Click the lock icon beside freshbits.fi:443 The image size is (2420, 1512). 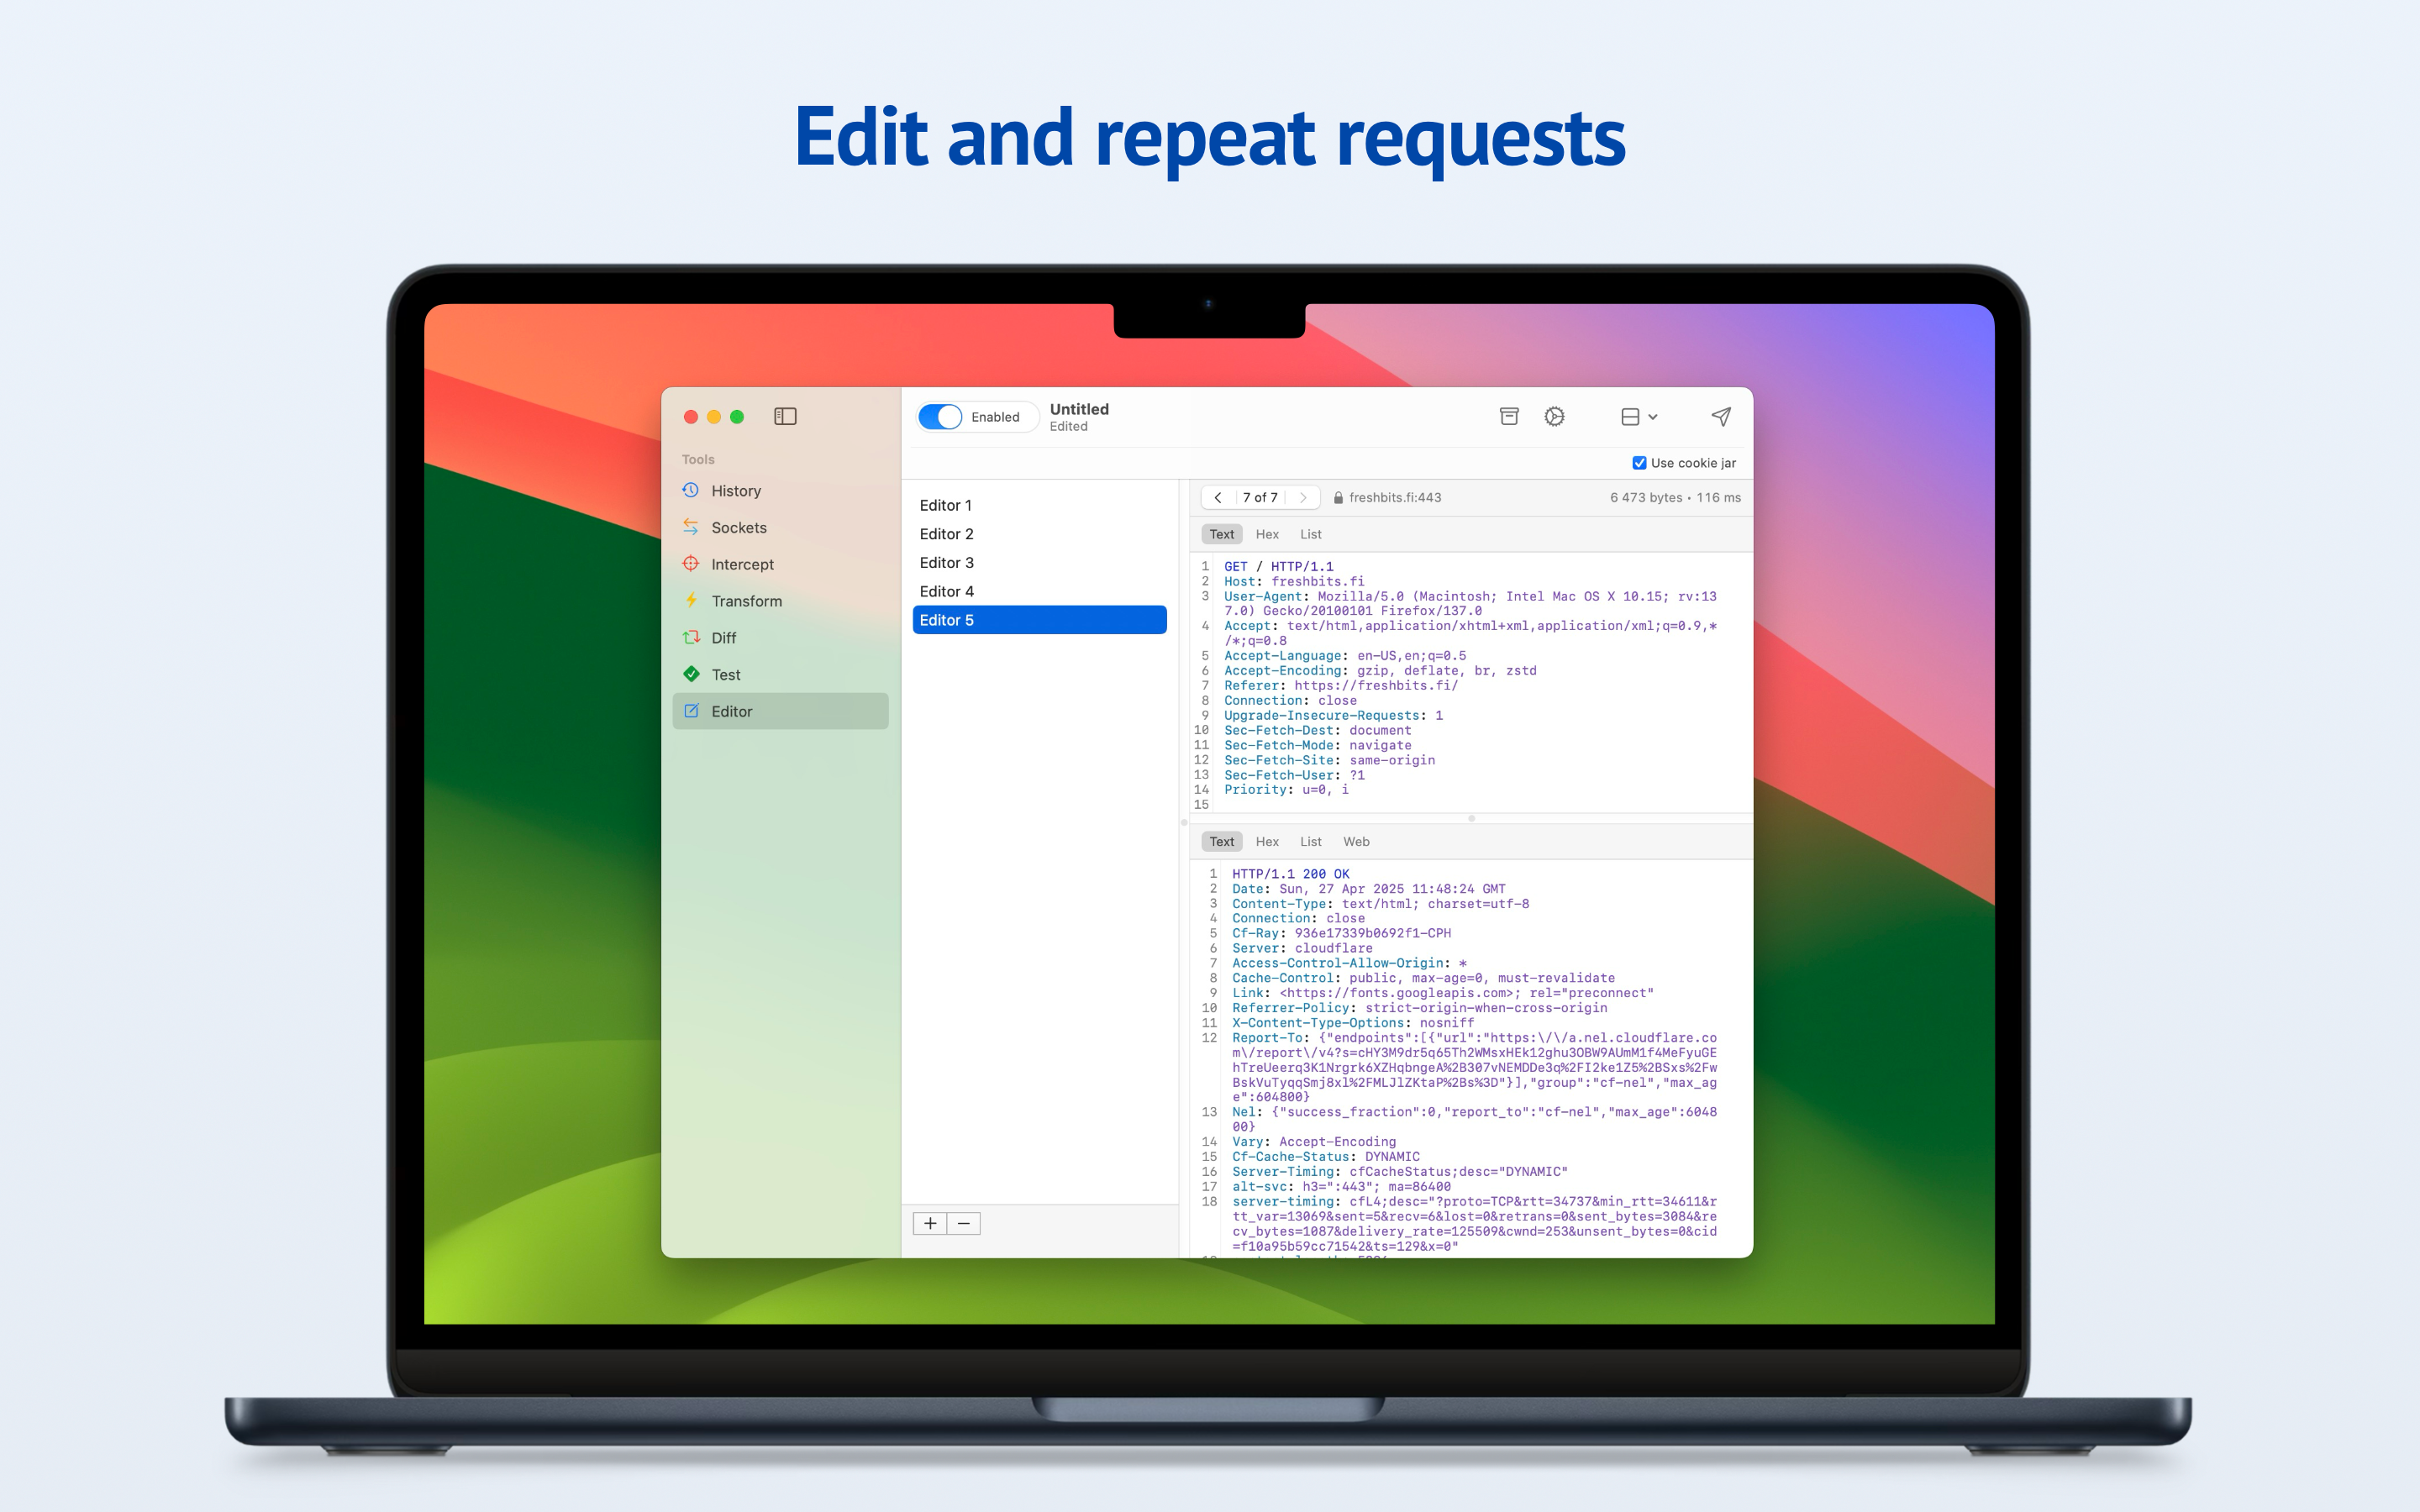[1338, 497]
